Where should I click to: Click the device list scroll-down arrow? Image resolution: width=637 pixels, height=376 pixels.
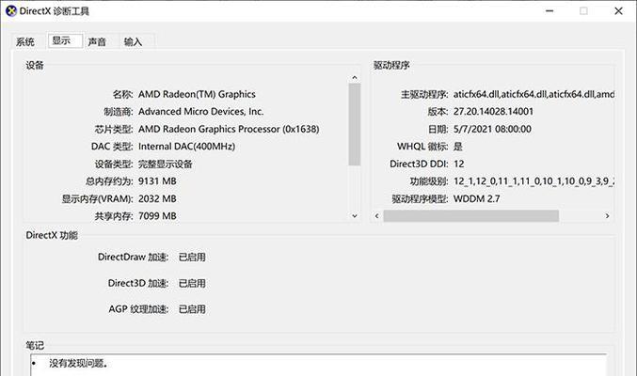[x=355, y=216]
